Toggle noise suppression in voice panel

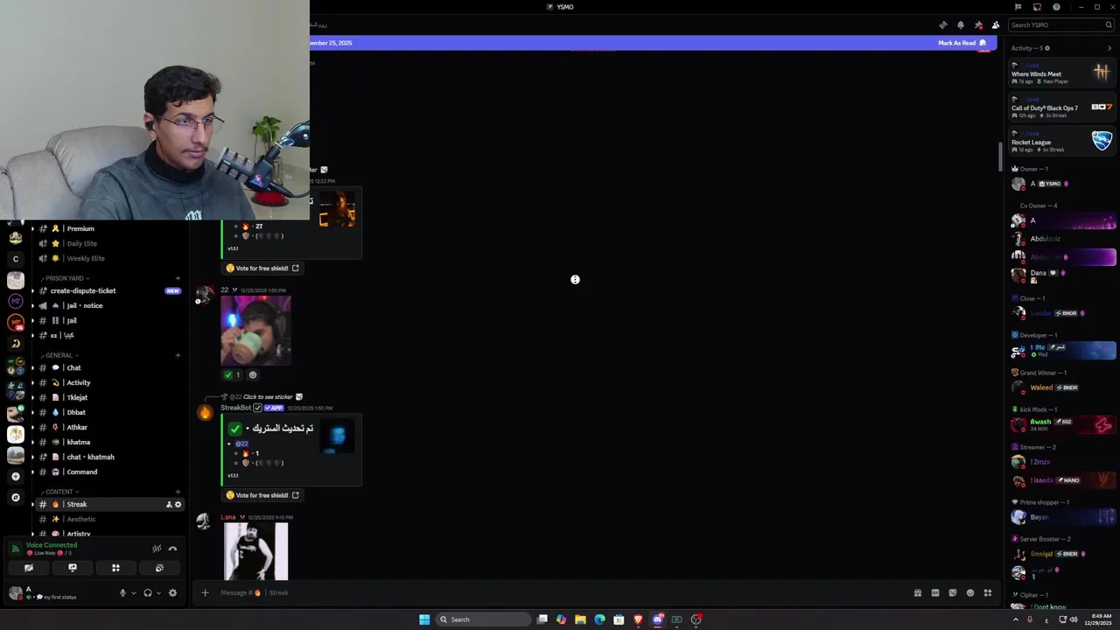pos(157,549)
